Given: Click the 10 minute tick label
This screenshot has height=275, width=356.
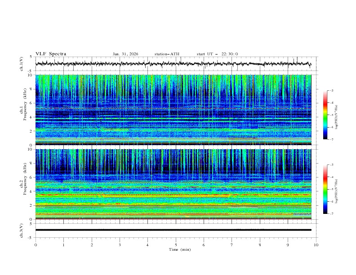Looking at the screenshot, I should coord(316,245).
